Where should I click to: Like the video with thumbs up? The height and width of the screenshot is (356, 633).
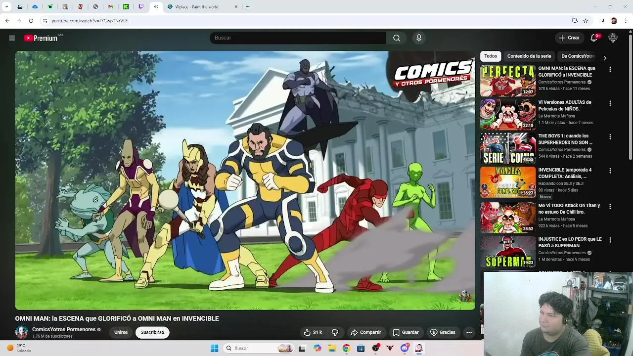pyautogui.click(x=313, y=332)
